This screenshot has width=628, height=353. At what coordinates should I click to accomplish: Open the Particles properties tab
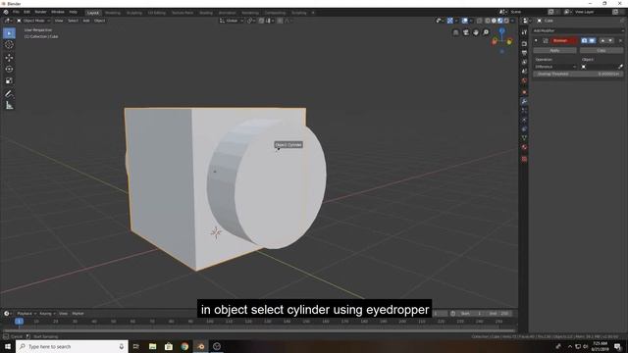click(x=524, y=111)
